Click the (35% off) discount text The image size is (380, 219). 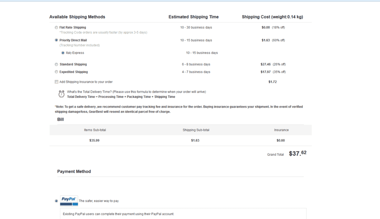[x=279, y=72]
